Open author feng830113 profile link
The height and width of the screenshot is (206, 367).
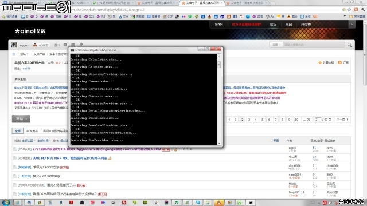point(296,192)
